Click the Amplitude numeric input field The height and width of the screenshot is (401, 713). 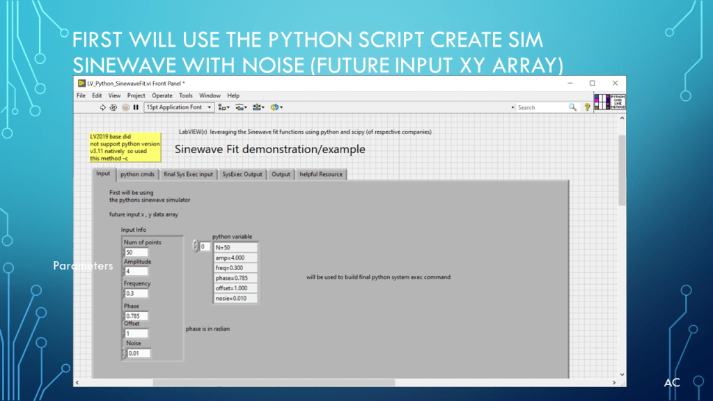(136, 272)
